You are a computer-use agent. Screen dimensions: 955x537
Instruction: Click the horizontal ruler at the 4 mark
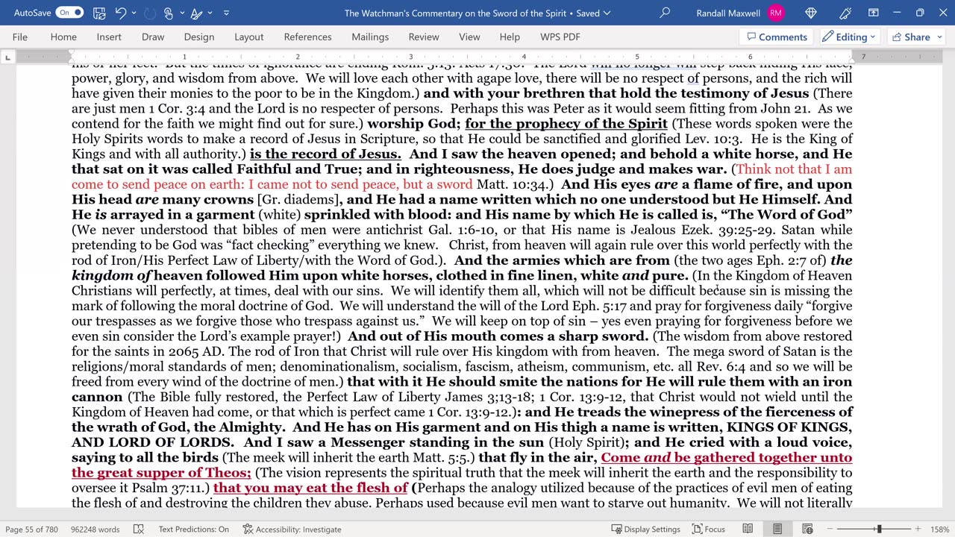524,57
